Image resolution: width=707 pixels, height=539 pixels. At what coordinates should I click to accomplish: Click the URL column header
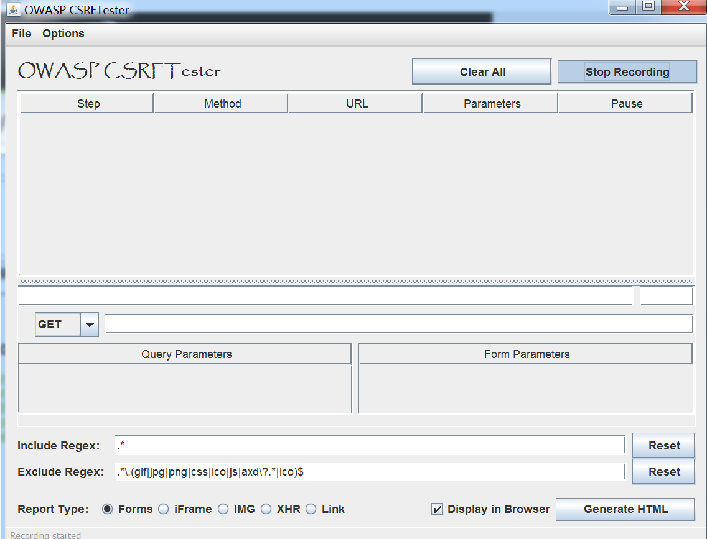355,104
